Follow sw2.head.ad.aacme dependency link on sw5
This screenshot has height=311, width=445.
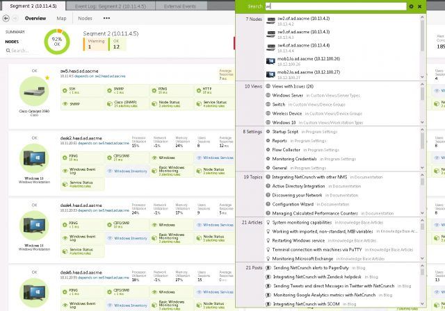(110, 76)
